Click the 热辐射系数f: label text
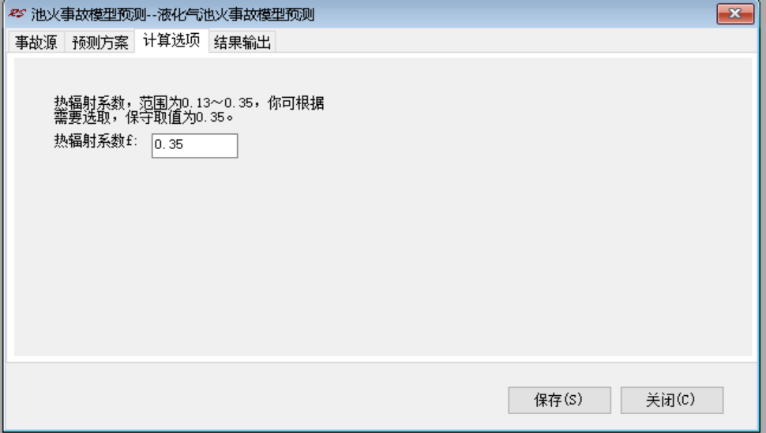This screenshot has width=766, height=433. pyautogui.click(x=96, y=141)
